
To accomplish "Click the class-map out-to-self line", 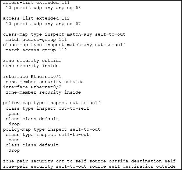I will click(64, 45).
